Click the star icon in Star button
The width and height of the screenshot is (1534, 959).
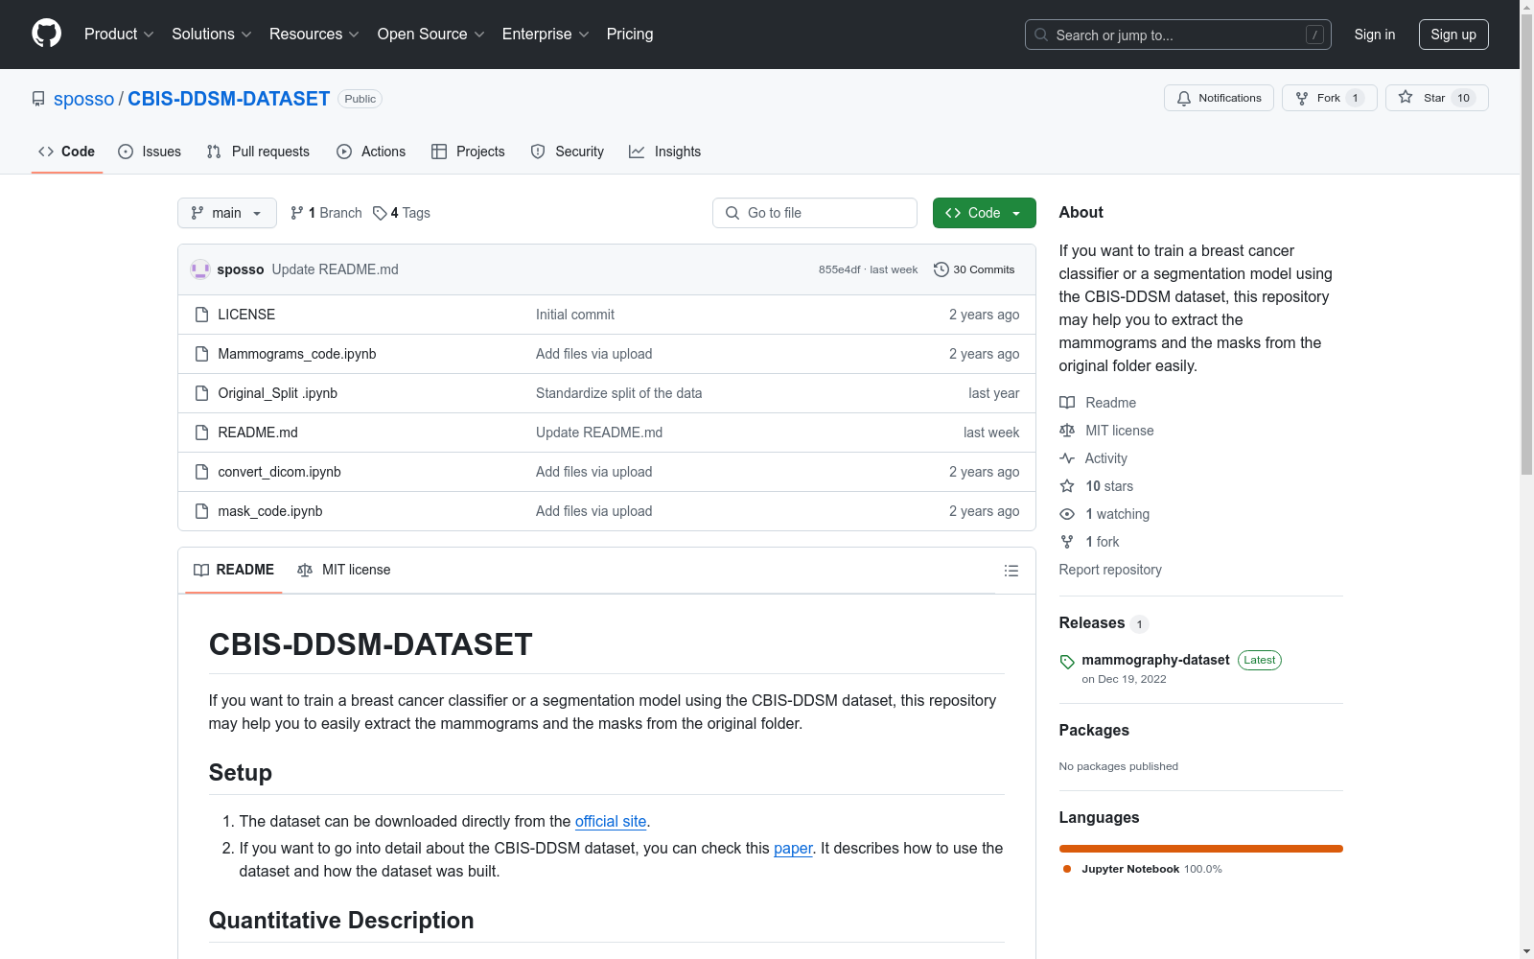(x=1406, y=97)
